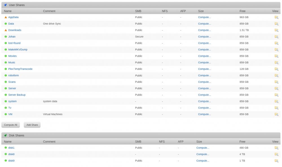Browse the Data share via folder icon
The width and height of the screenshot is (282, 167).
276,24
